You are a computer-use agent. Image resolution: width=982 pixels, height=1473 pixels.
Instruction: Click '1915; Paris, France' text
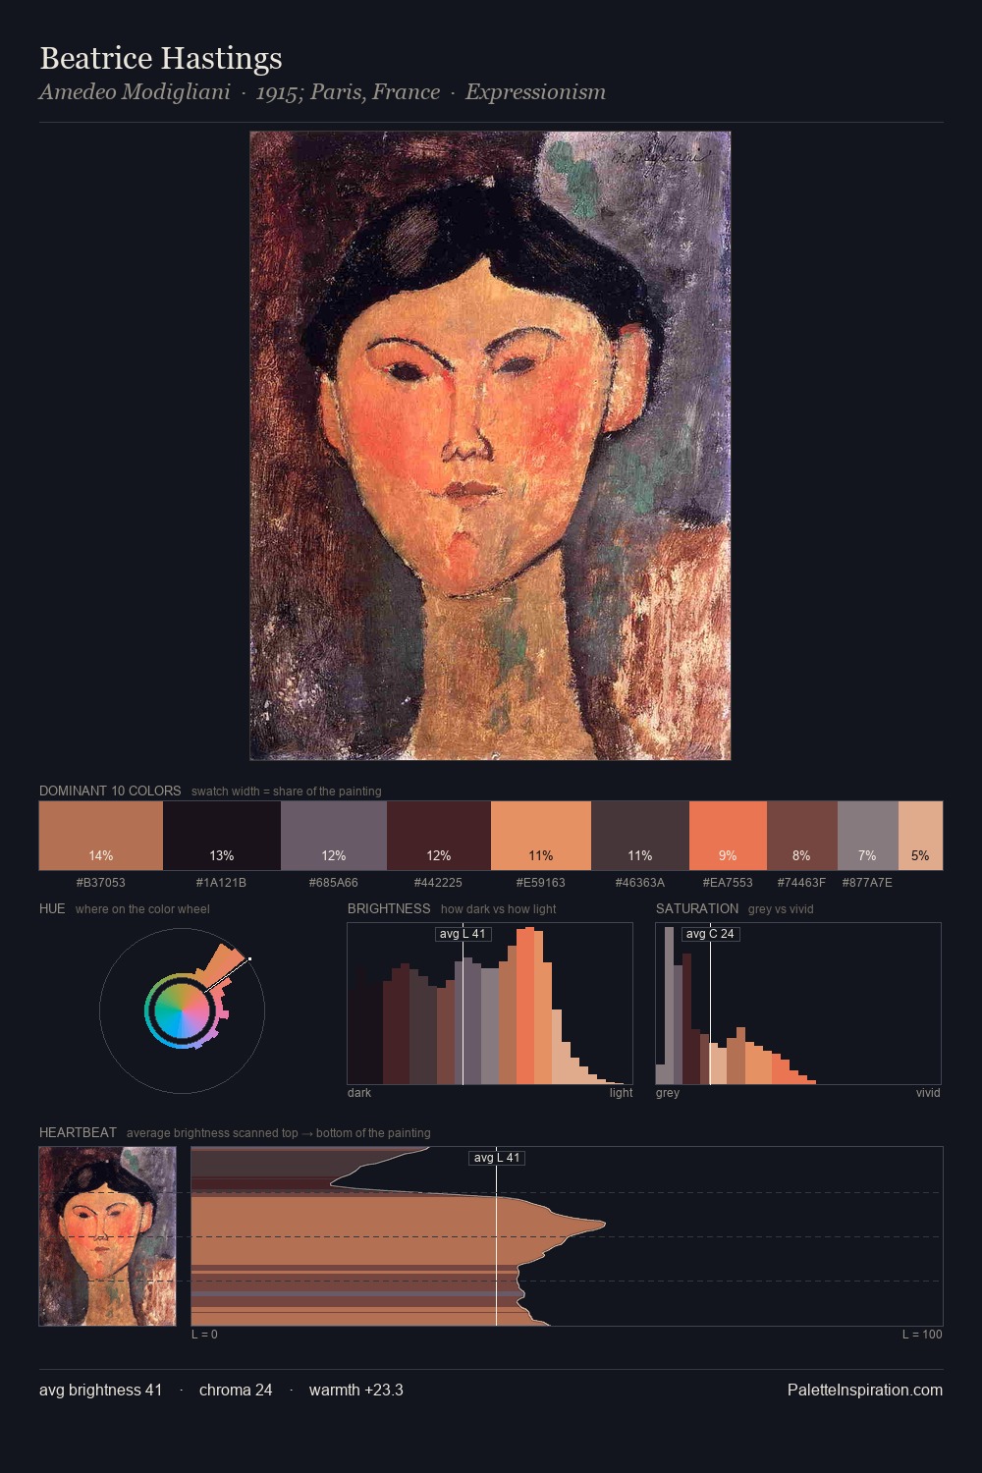(x=348, y=92)
